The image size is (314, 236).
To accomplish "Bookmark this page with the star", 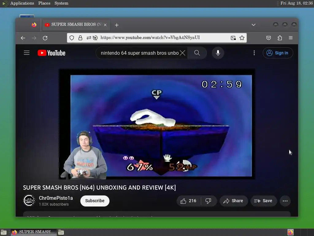I will click(x=242, y=38).
